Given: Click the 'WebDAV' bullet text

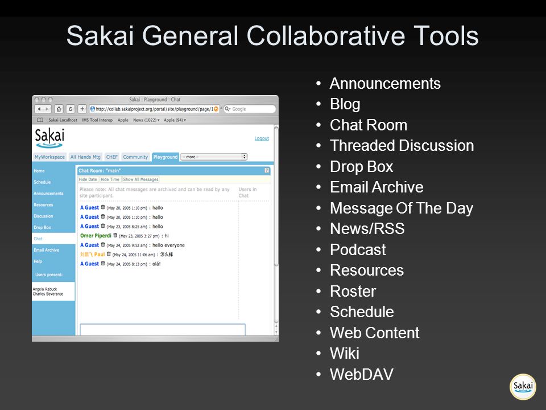Looking at the screenshot, I should (362, 375).
